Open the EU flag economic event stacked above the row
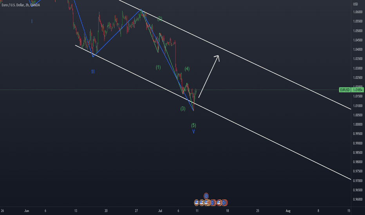Viewport: 365px width, 215px height. click(206, 196)
